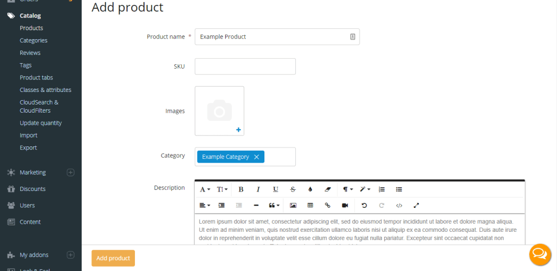Open the live chat bubble
557x271 pixels.
pyautogui.click(x=540, y=254)
